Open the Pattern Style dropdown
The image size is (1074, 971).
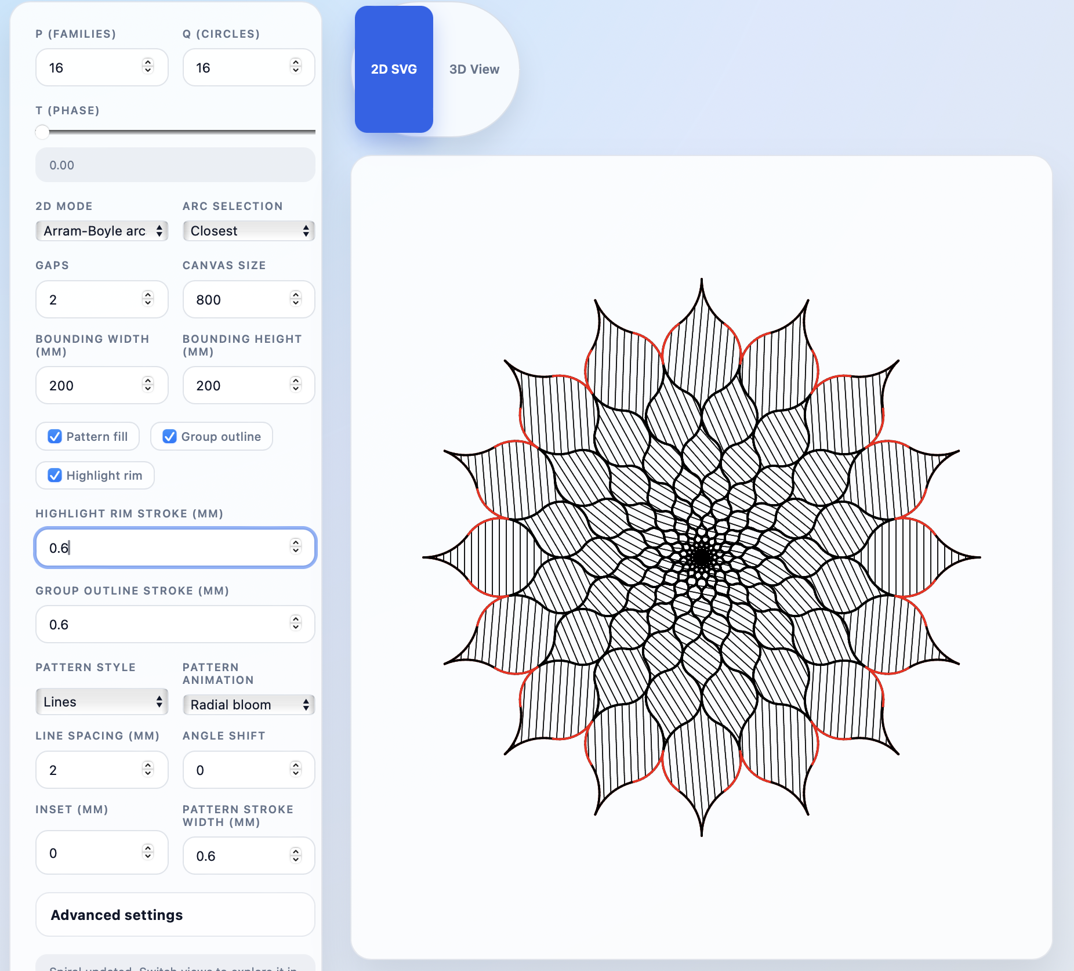[x=101, y=701]
